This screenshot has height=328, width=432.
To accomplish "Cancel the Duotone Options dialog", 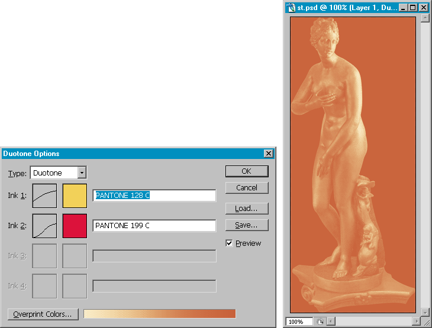I will (247, 188).
